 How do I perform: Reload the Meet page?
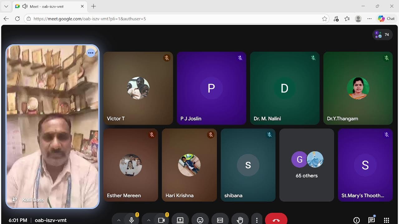(17, 19)
